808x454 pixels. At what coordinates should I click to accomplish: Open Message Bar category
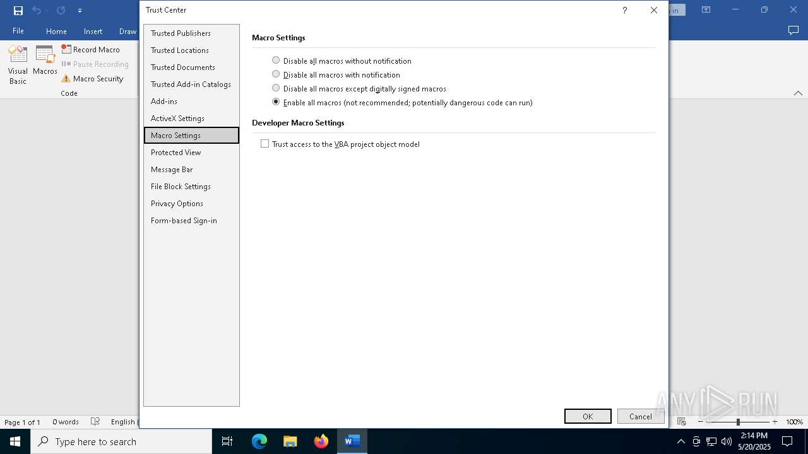[191, 170]
